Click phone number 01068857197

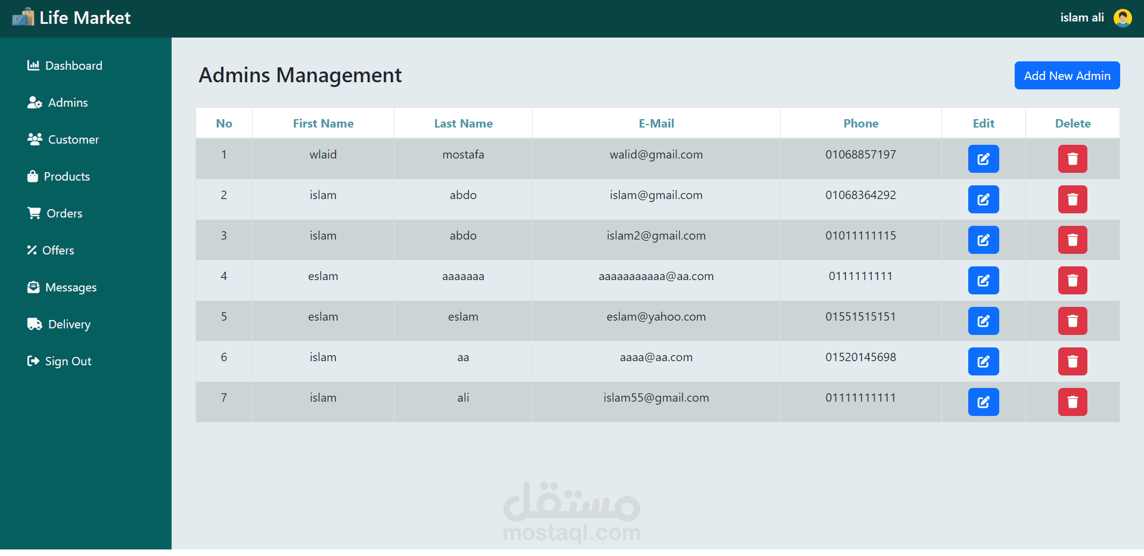(x=860, y=155)
